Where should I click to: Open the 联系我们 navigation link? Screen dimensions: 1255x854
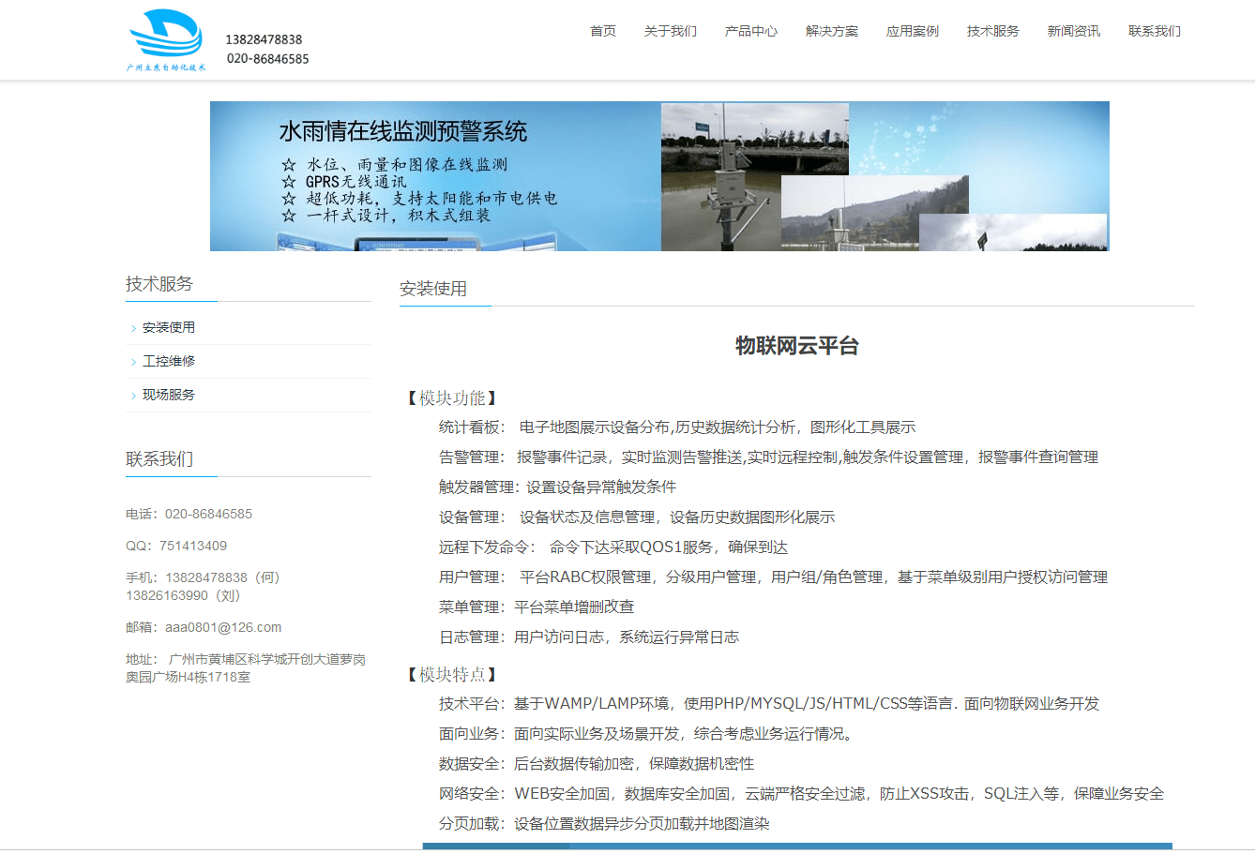(1154, 31)
